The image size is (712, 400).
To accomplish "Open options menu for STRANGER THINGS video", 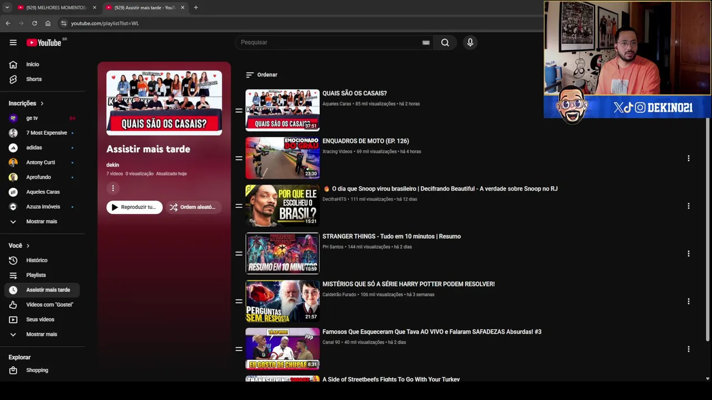I will click(x=689, y=253).
